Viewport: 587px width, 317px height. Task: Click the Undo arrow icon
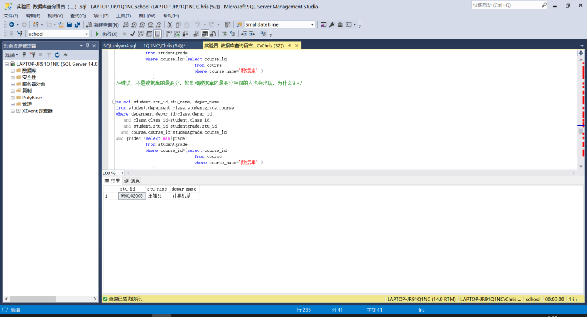coord(198,24)
